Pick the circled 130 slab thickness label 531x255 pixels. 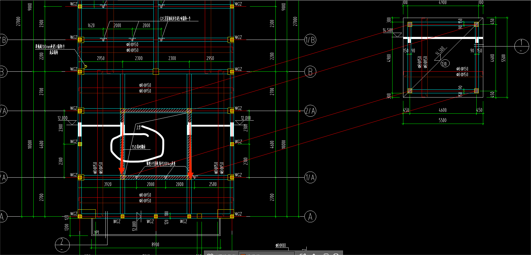pos(444,64)
